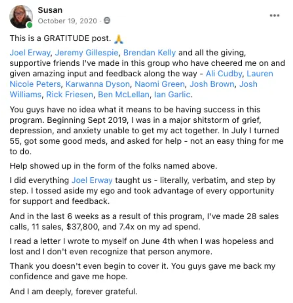Click Susan's profile picture

[21, 17]
